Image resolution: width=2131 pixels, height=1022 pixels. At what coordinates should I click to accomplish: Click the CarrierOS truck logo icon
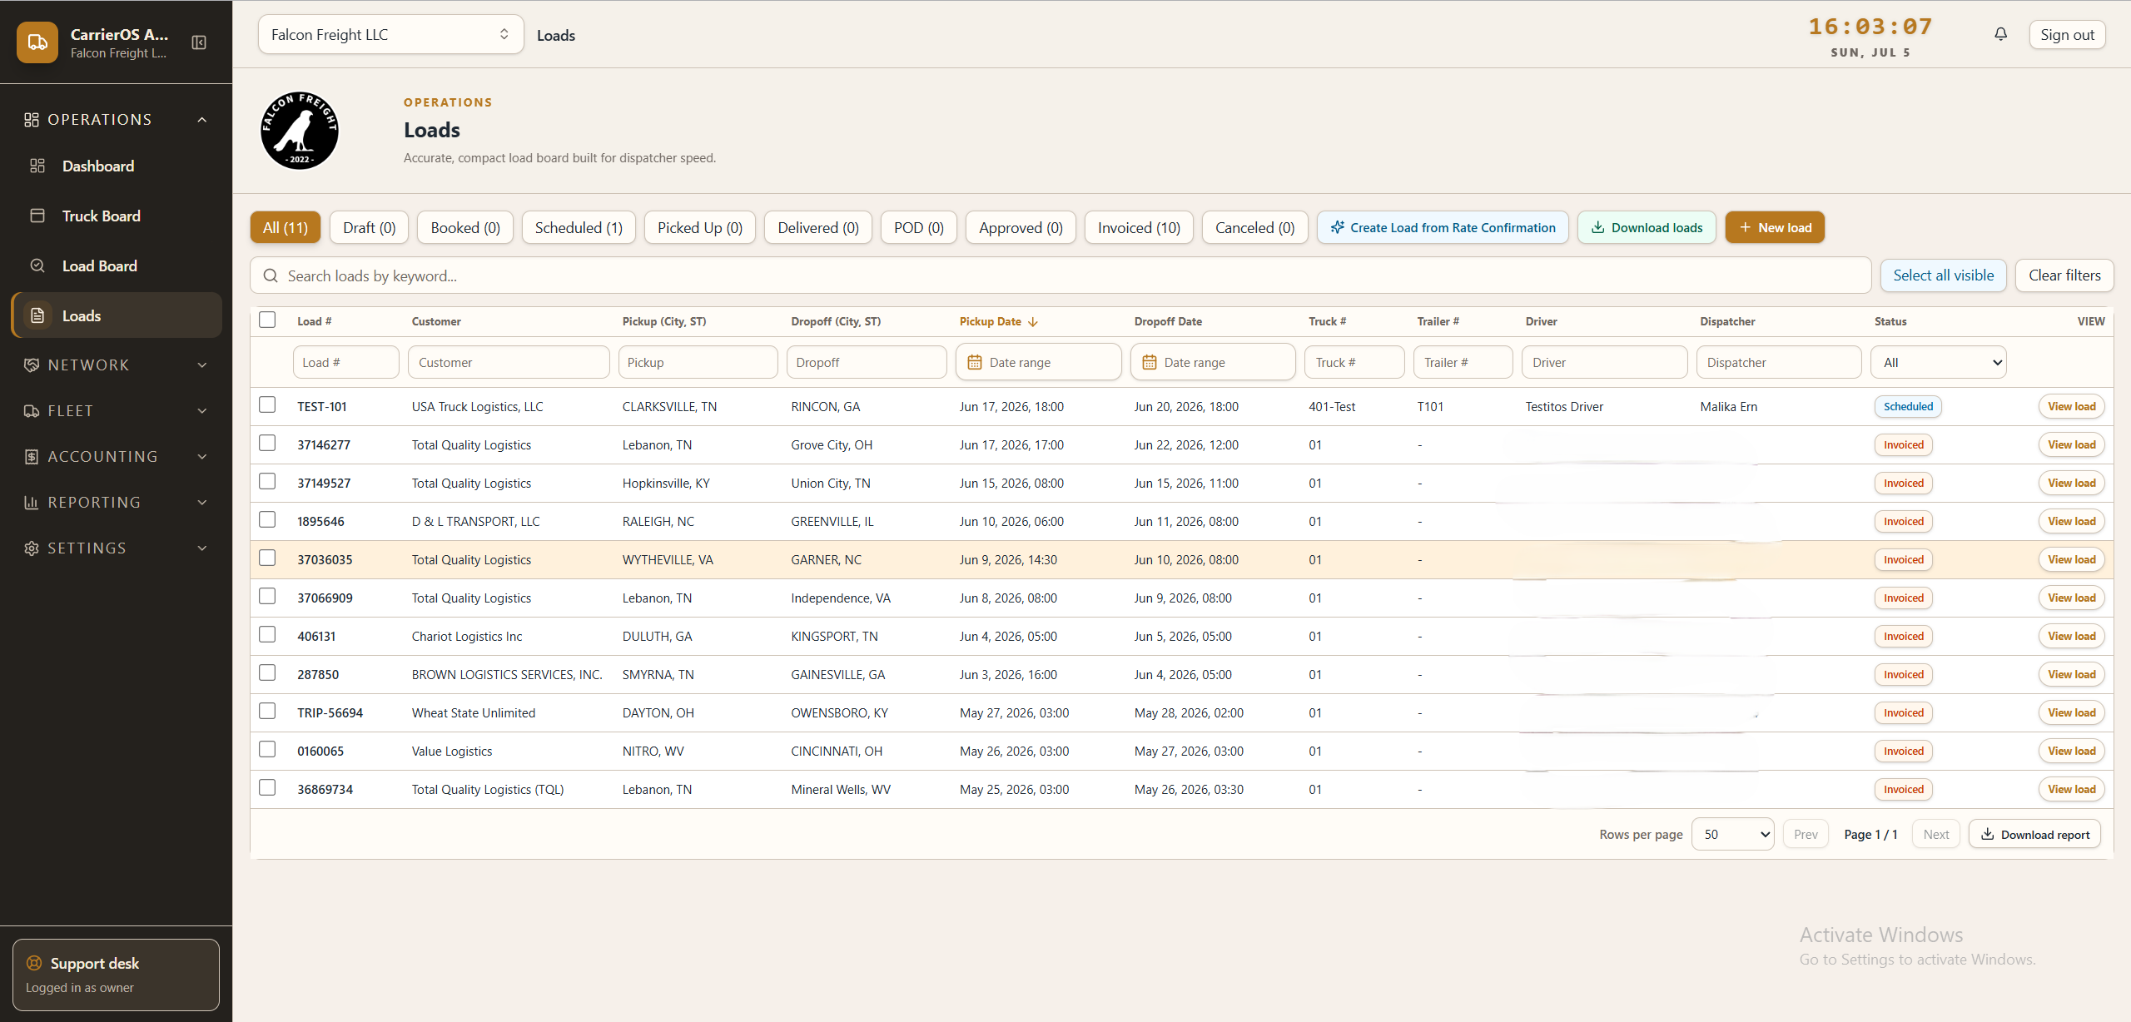37,42
